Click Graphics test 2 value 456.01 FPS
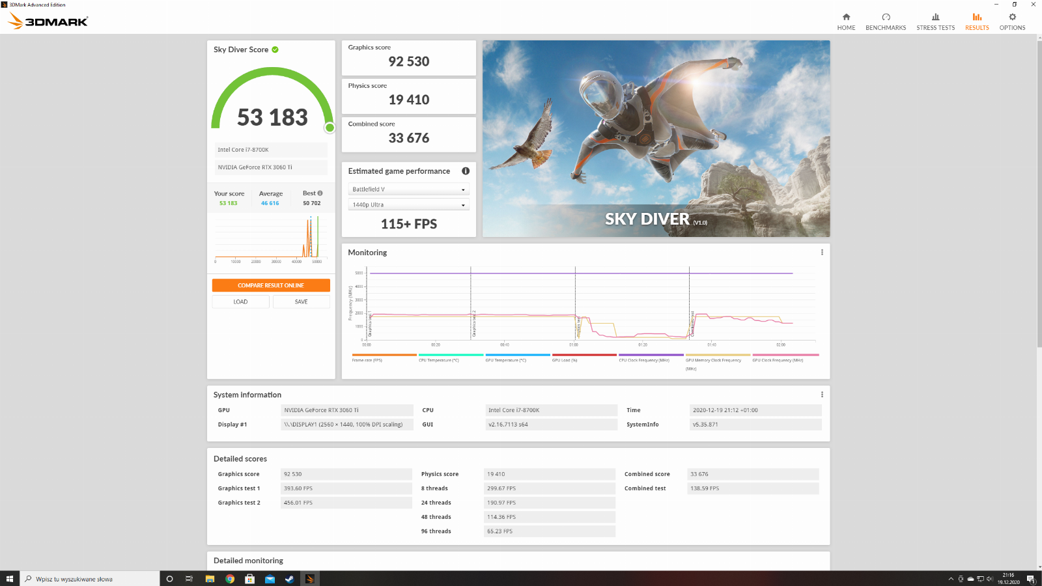The image size is (1042, 586). pyautogui.click(x=346, y=503)
